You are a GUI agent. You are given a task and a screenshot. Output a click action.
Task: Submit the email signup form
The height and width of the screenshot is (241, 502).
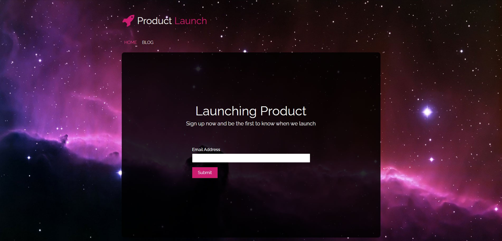pos(205,172)
